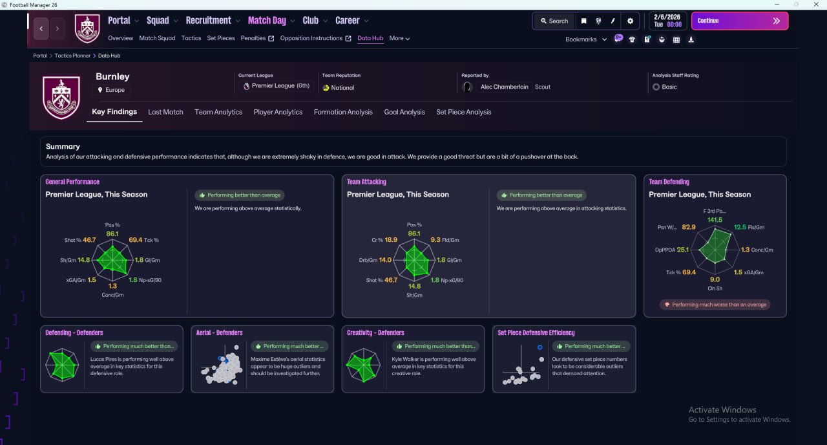Click the Portal breadcrumb link
The image size is (827, 445).
(x=40, y=56)
